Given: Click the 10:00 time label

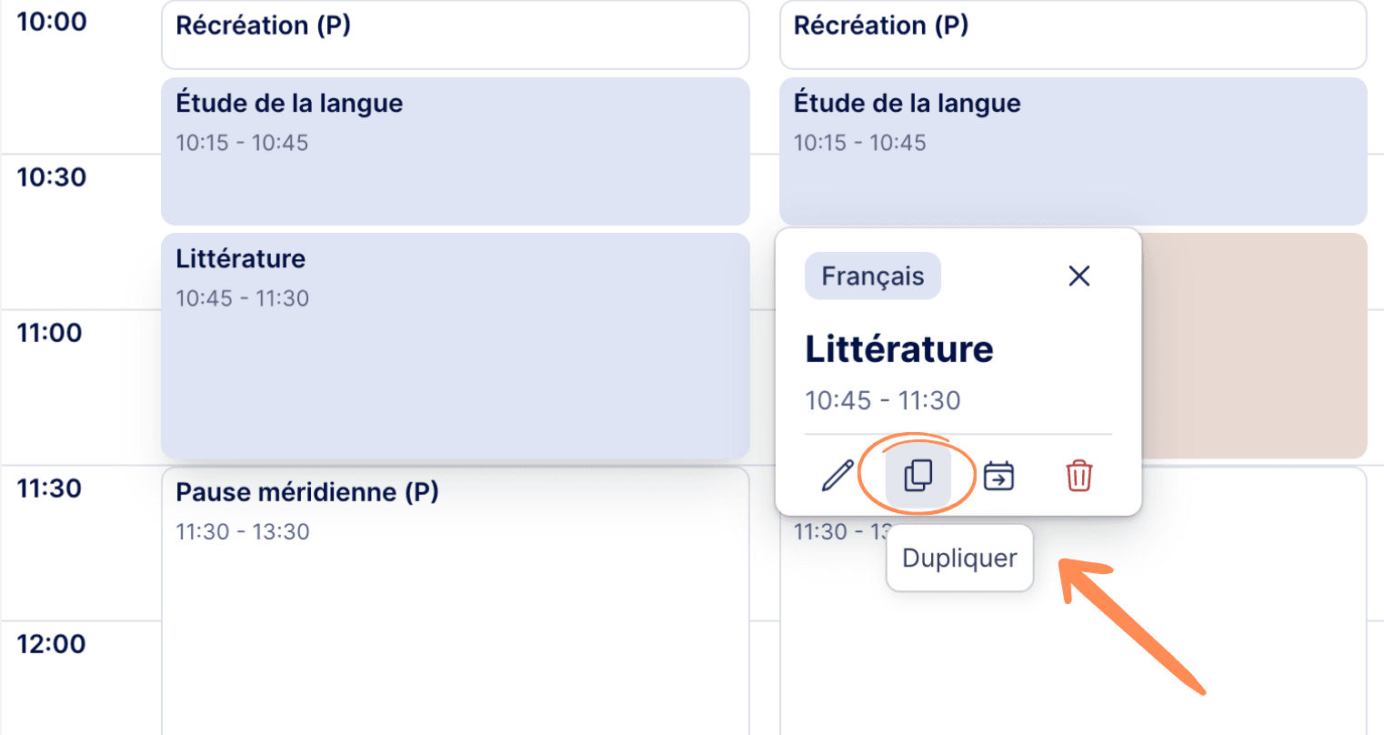Looking at the screenshot, I should [x=52, y=22].
